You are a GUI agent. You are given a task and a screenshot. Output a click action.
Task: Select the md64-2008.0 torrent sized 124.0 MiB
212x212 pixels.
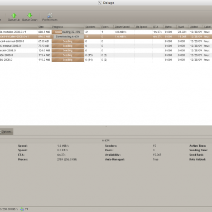click(106, 50)
